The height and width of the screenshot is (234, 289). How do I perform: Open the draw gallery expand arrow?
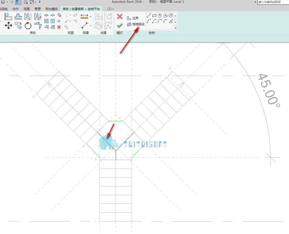pyautogui.click(x=175, y=28)
